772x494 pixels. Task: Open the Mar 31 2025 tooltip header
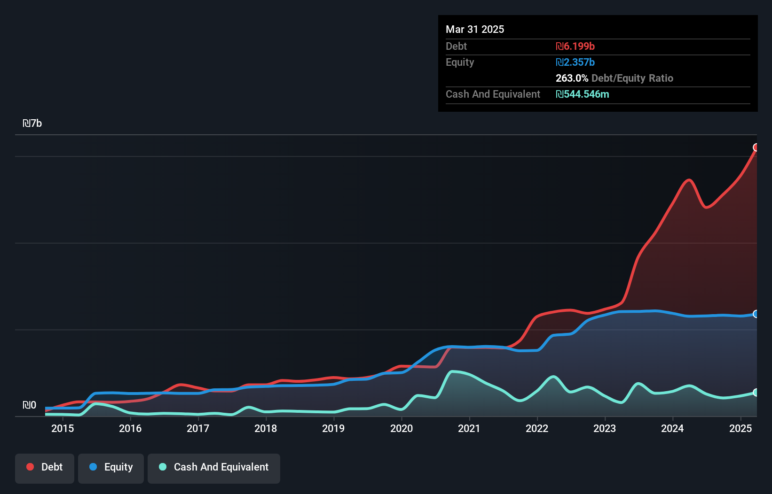(x=475, y=29)
